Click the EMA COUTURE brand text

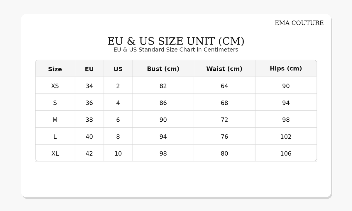[x=299, y=23]
